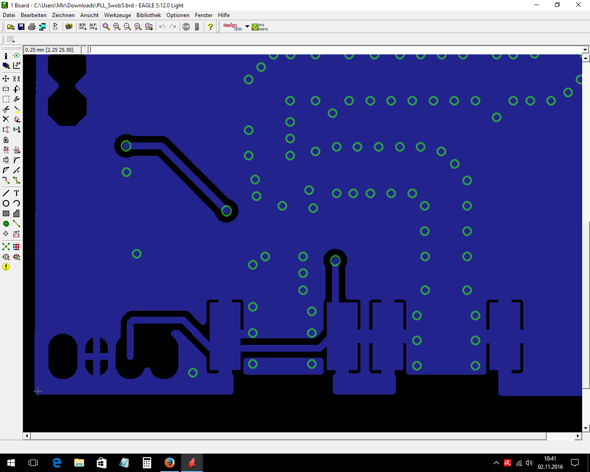Open the Errors list icon

coord(6,267)
